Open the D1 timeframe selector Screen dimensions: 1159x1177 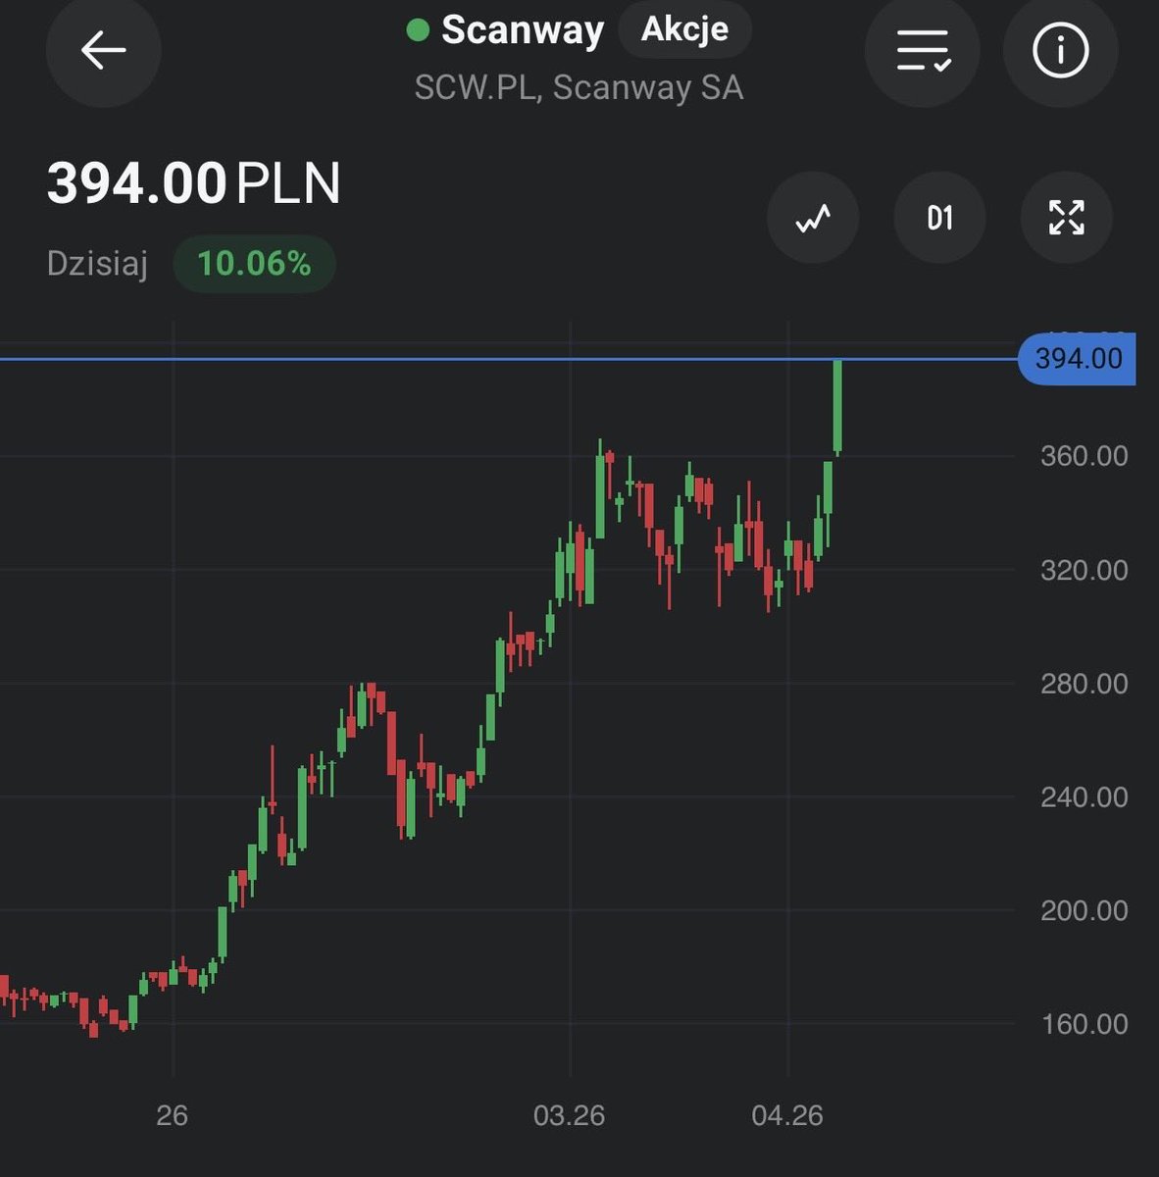coord(939,218)
